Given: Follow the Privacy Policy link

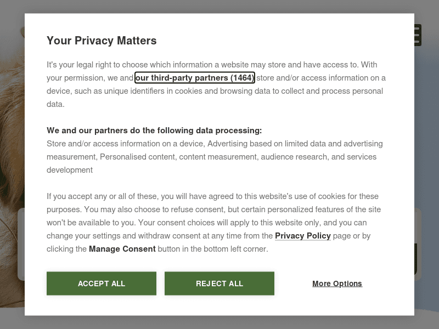Looking at the screenshot, I should coord(302,236).
